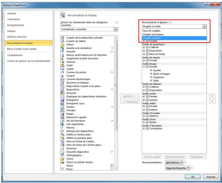
Task: Click the Ajouter >> button
Action: [130, 96]
